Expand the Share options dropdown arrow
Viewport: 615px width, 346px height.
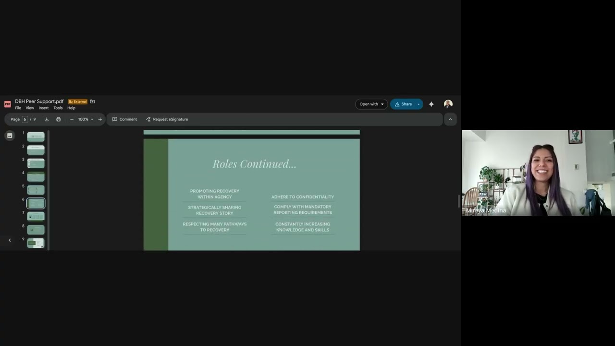point(418,104)
